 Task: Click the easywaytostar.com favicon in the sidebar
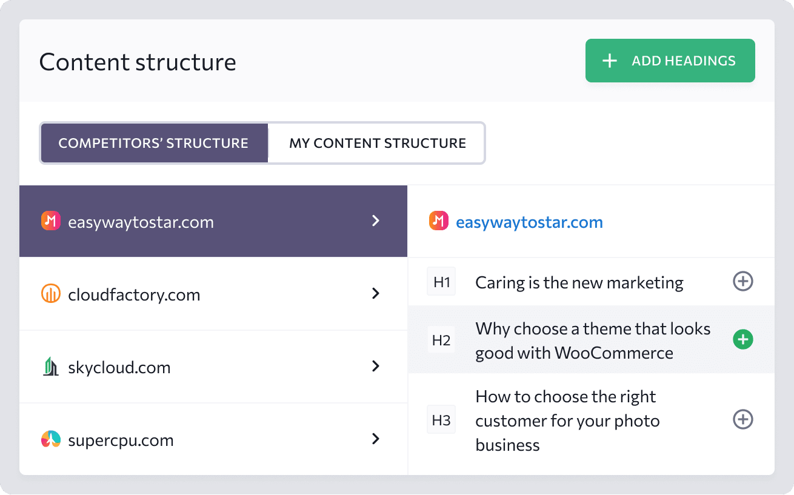[50, 222]
